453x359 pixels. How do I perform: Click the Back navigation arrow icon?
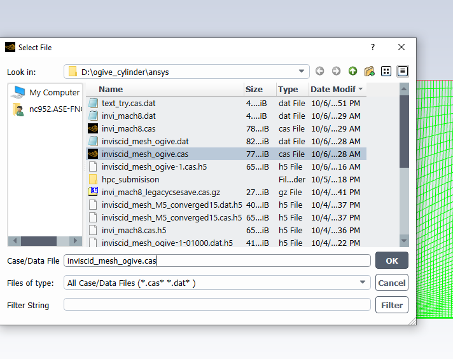[319, 71]
